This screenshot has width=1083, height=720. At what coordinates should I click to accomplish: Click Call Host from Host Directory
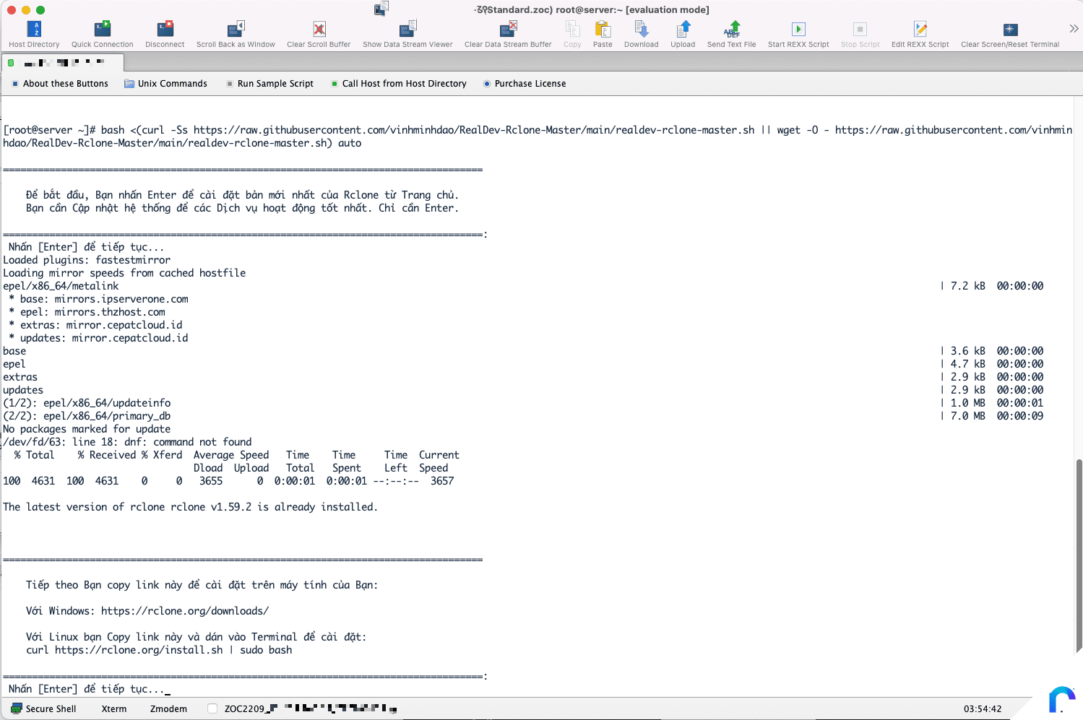(x=399, y=84)
